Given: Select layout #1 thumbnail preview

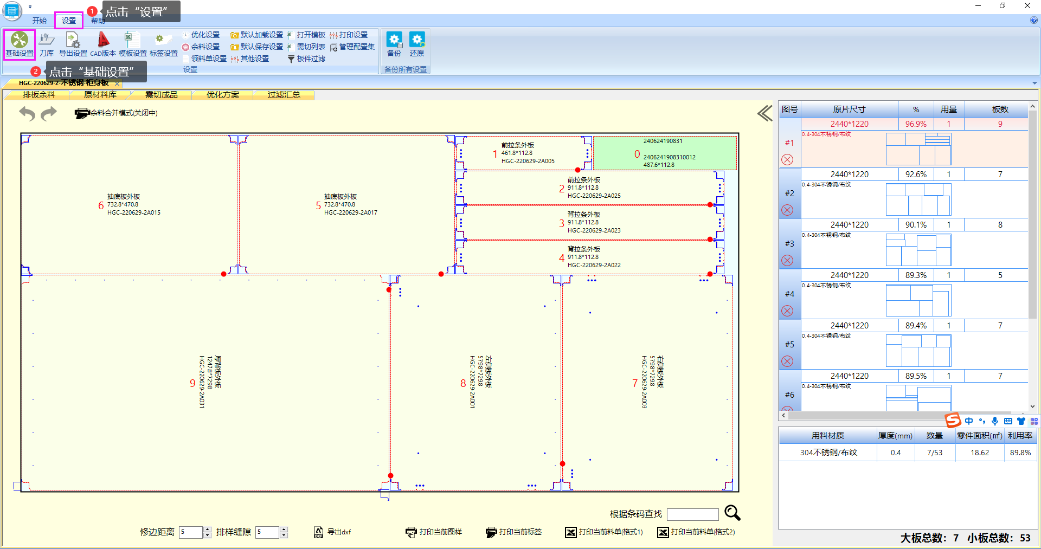Looking at the screenshot, I should click(x=918, y=149).
